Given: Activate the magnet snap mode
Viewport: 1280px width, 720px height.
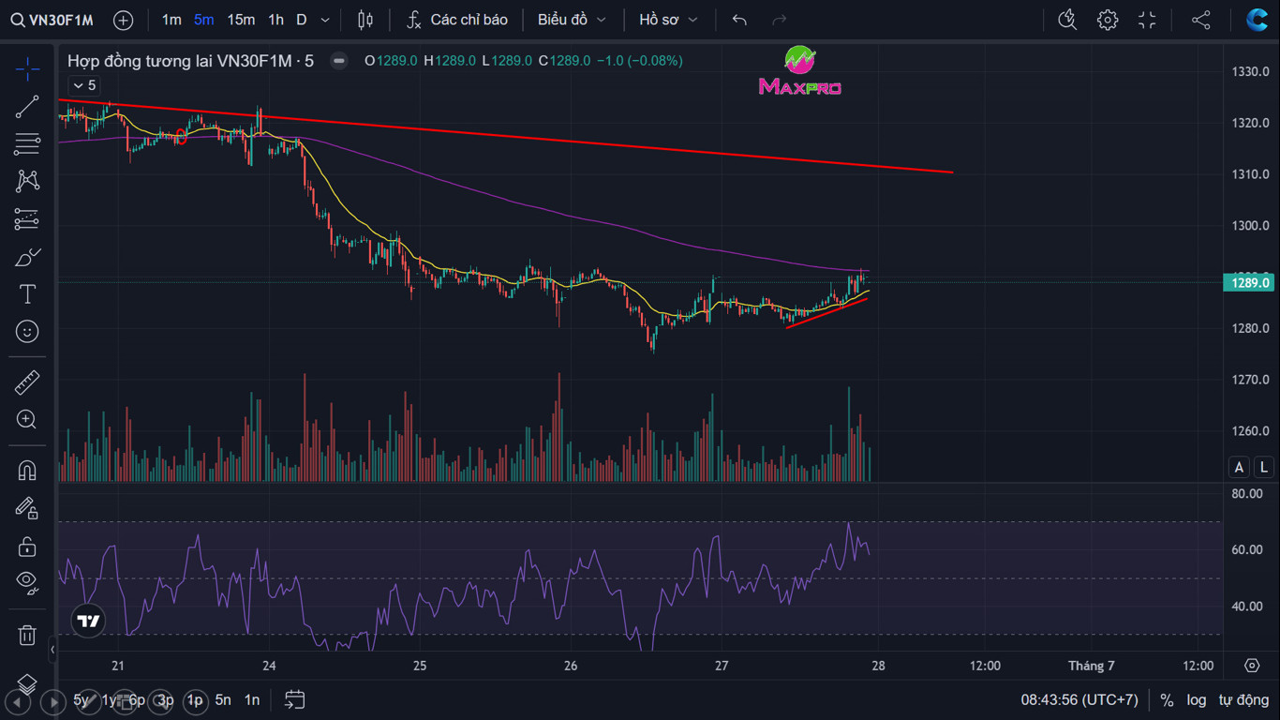Looking at the screenshot, I should point(27,471).
